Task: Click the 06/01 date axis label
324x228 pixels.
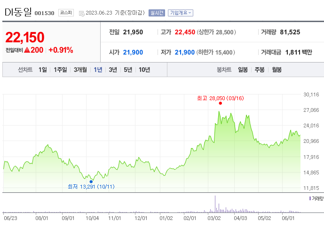Action: (x=288, y=218)
